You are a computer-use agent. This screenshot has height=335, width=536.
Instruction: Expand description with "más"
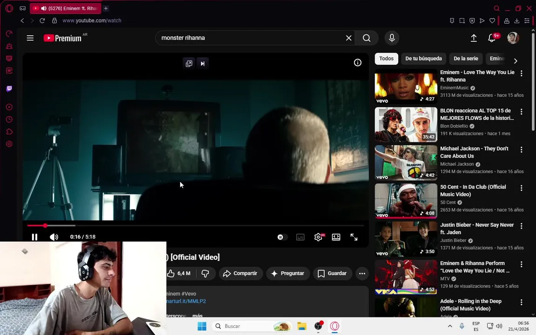tap(197, 315)
